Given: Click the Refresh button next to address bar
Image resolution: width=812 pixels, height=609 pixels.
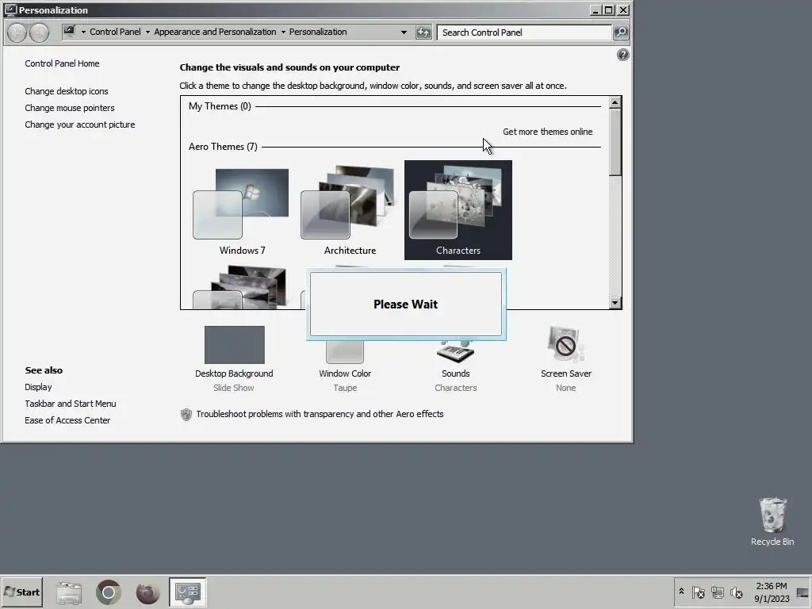Looking at the screenshot, I should [423, 32].
